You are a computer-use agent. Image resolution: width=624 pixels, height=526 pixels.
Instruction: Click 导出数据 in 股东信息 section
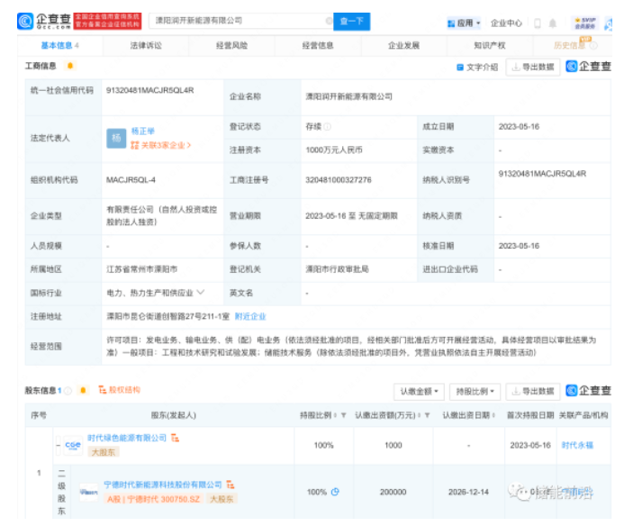(533, 392)
